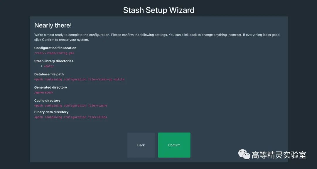
Task: Click the "We're almost ready" instruction paragraph
Action: (x=157, y=37)
